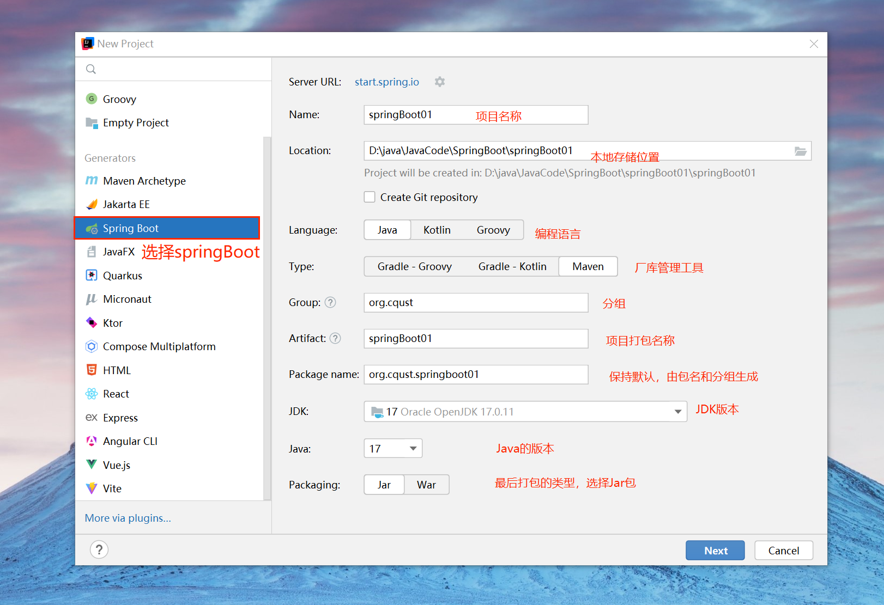The image size is (884, 605).
Task: Click the JavaFX icon
Action: click(92, 252)
